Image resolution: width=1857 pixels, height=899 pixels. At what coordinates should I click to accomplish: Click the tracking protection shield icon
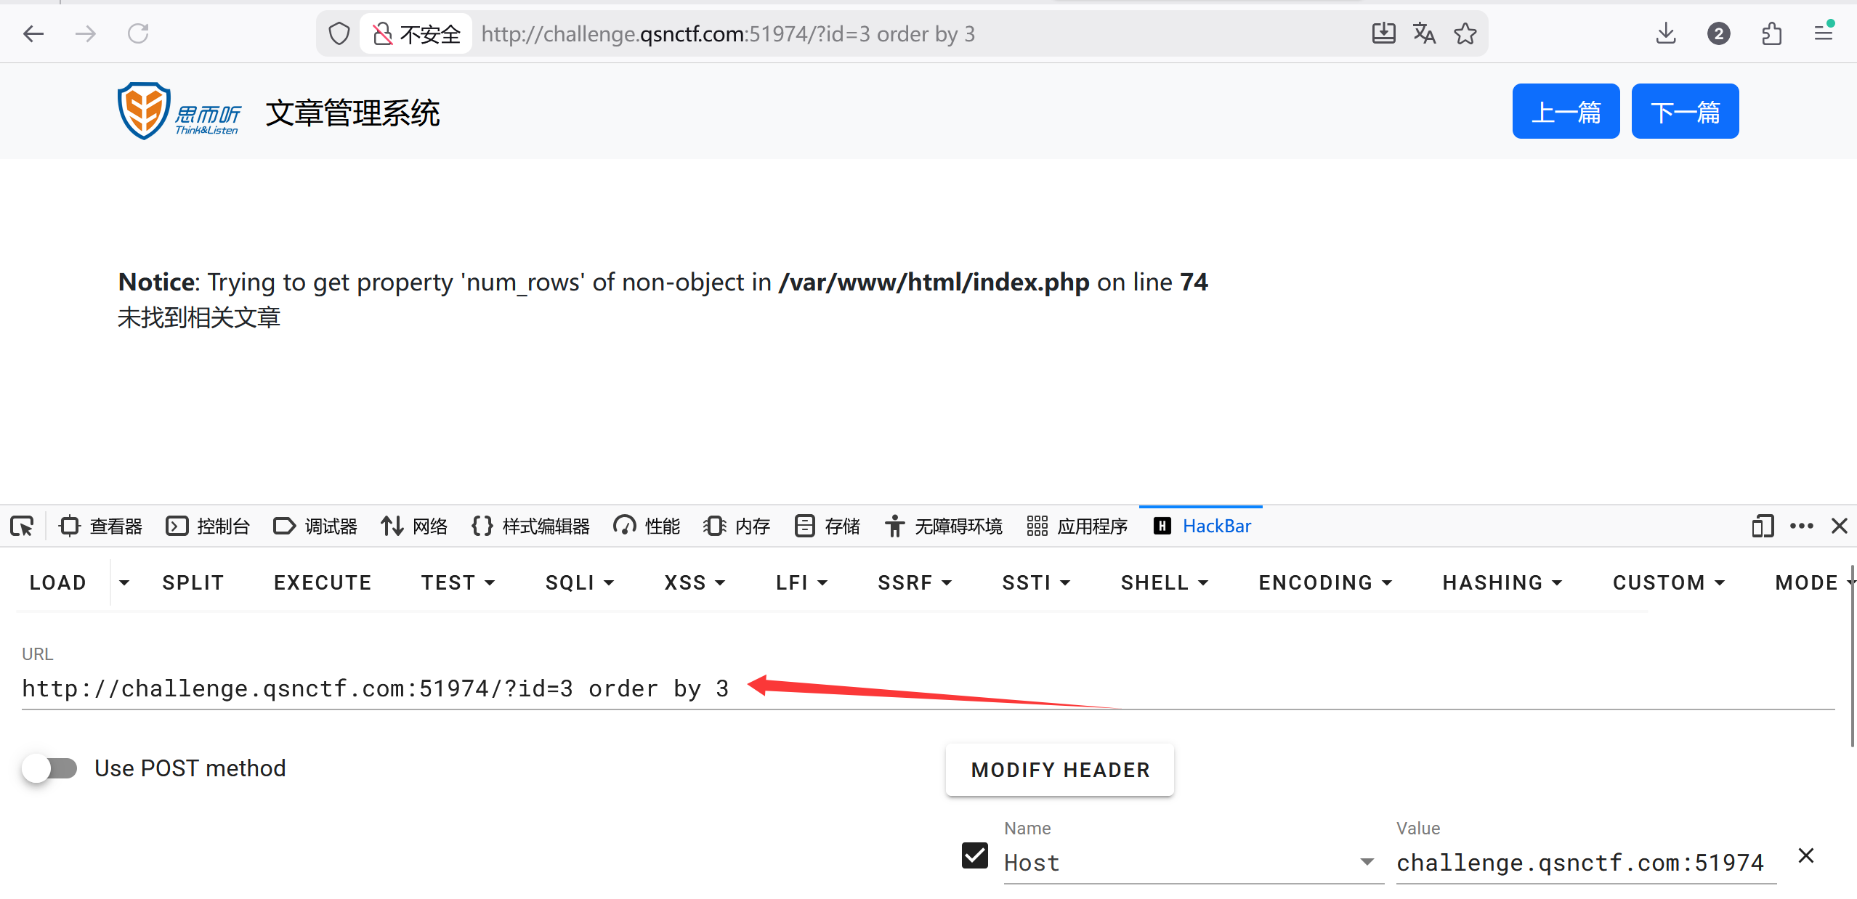click(x=339, y=33)
